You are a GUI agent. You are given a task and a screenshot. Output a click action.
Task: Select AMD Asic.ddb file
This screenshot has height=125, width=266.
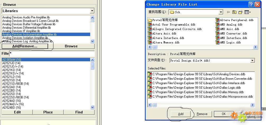[x=227, y=29]
